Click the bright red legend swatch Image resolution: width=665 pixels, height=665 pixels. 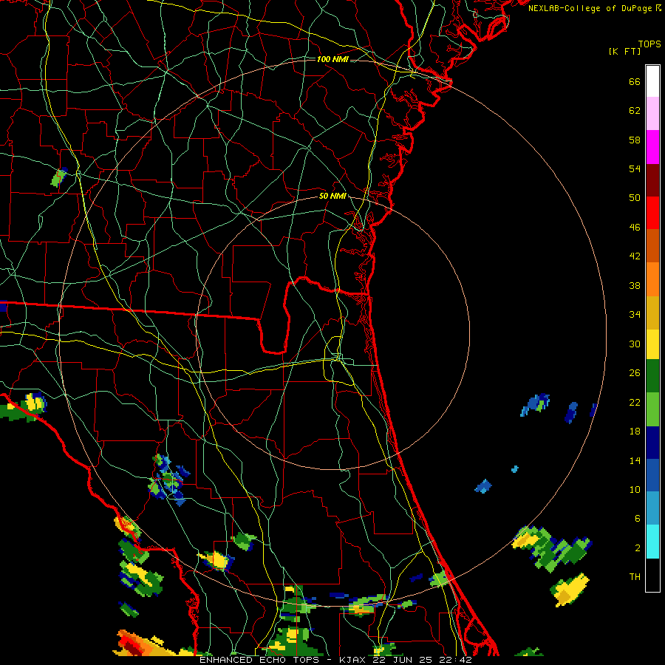pos(652,213)
